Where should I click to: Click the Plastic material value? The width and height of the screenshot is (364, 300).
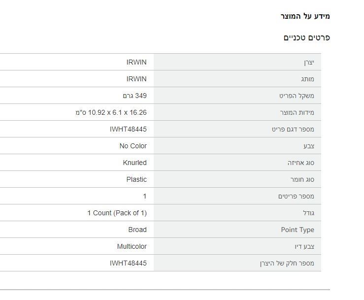pyautogui.click(x=136, y=179)
